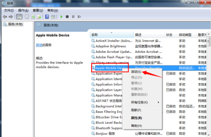Viewport: 211px width, 137px height.
Task: Select the Adobe Flash Player Update row
Action: click(x=148, y=57)
